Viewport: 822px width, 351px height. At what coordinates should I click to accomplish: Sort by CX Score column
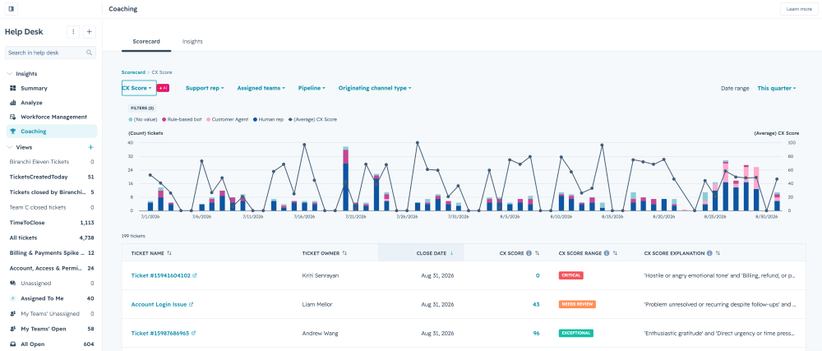tap(538, 253)
